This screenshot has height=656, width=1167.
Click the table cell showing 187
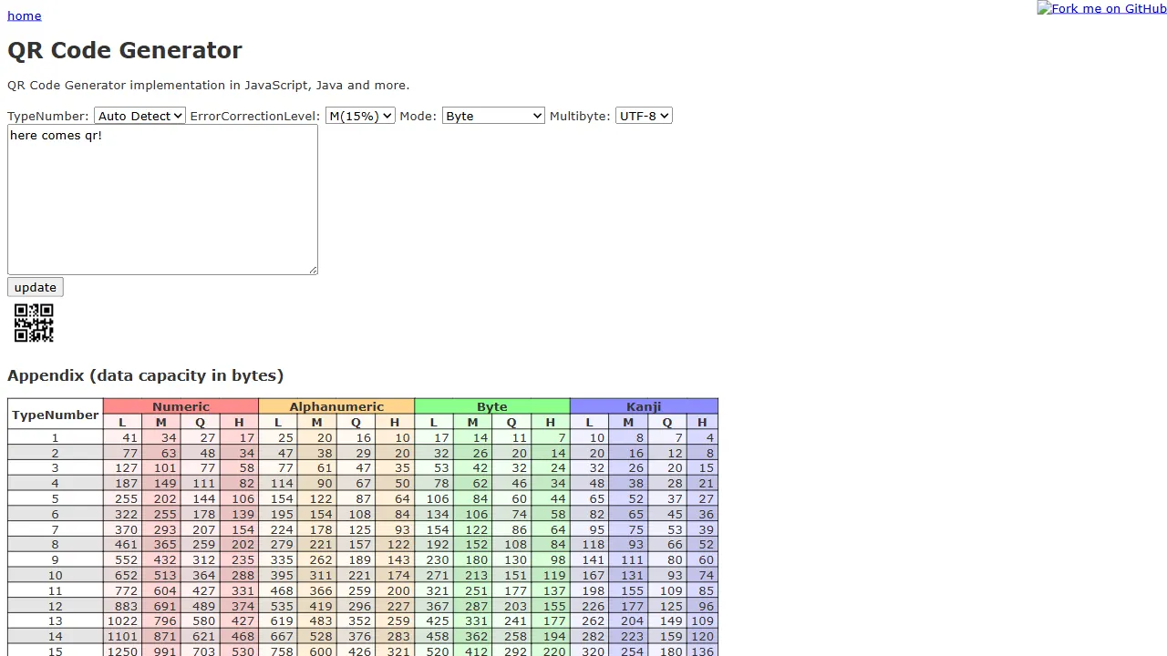click(122, 484)
